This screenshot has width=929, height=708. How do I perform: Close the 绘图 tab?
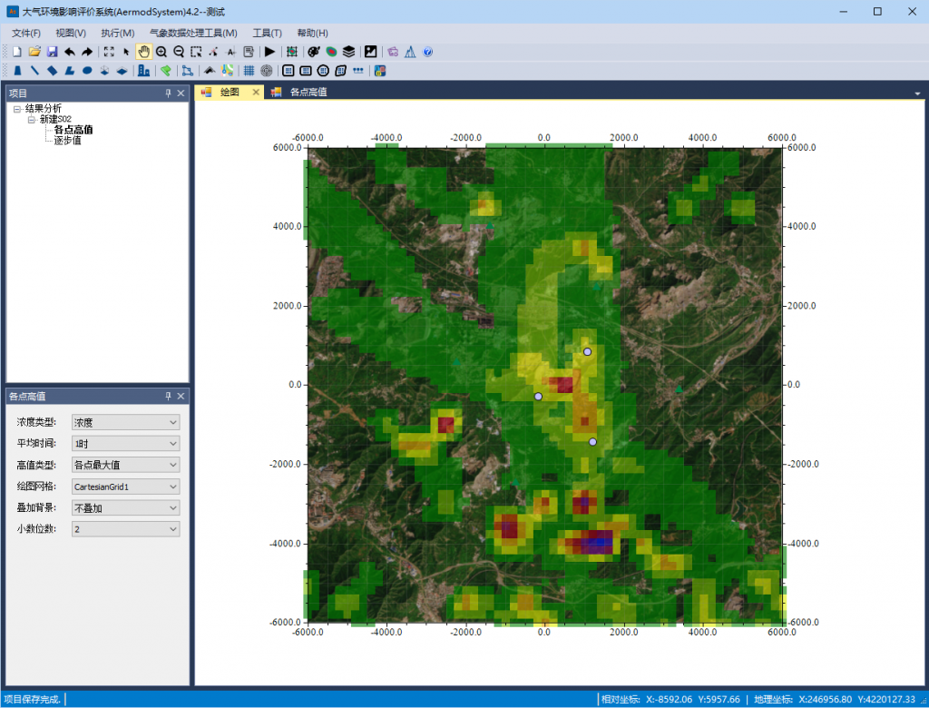coord(256,93)
